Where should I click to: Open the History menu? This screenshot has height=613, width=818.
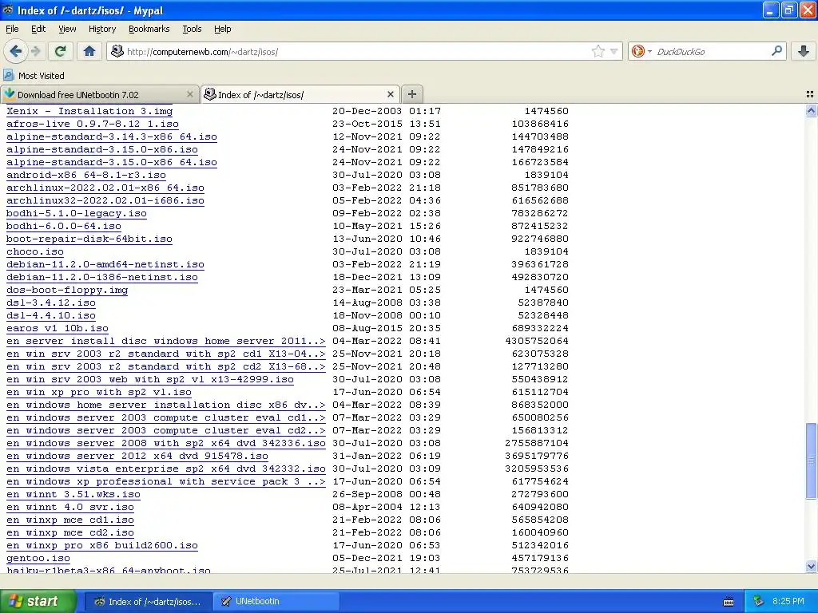[101, 29]
